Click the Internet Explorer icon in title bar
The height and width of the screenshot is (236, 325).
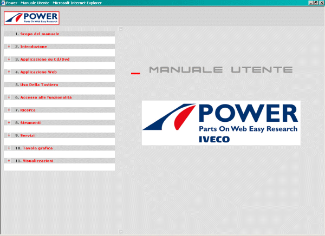[3, 3]
